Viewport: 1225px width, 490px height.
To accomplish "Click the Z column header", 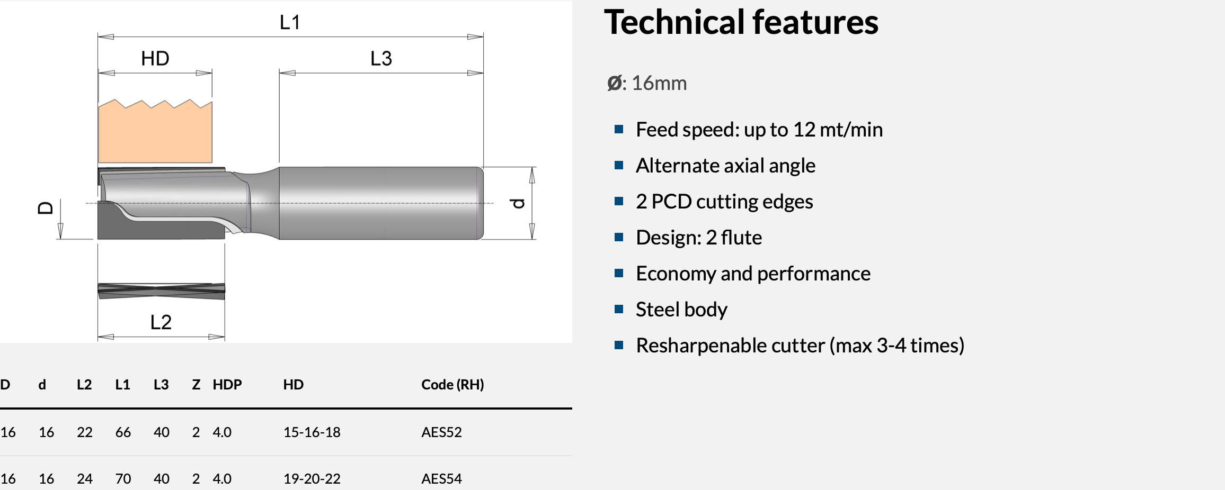I will point(196,385).
